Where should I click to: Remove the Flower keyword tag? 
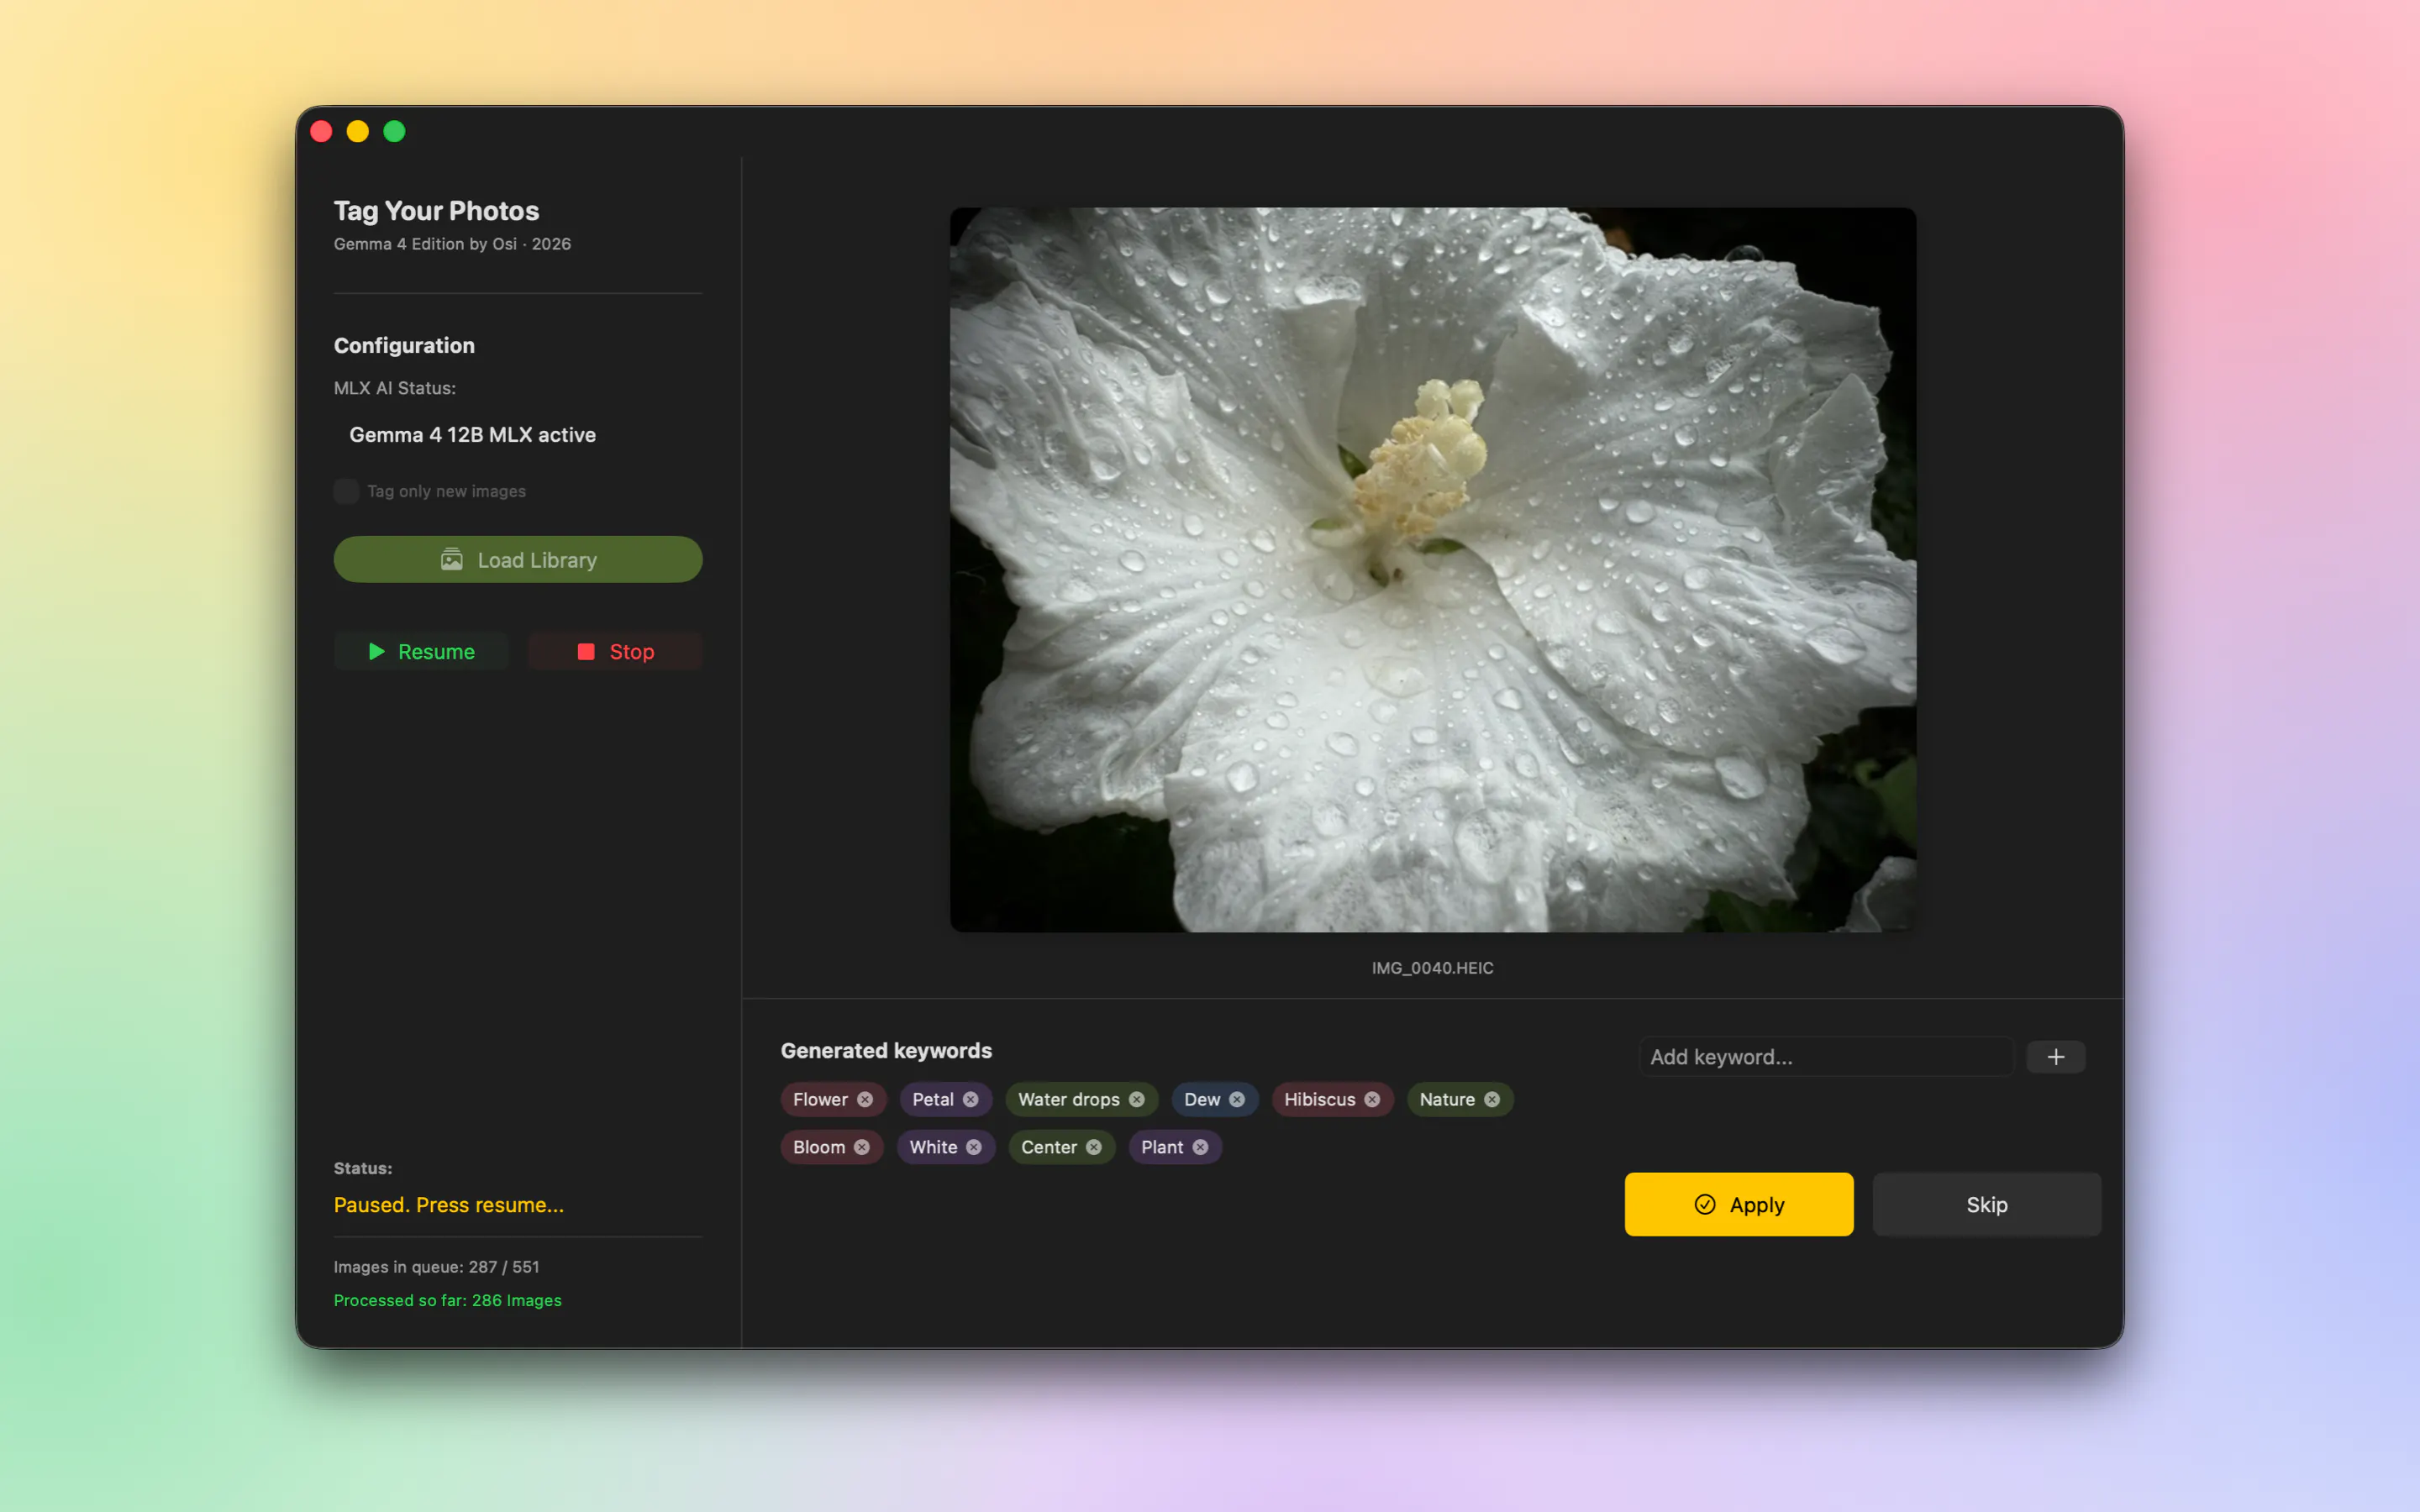(x=865, y=1099)
